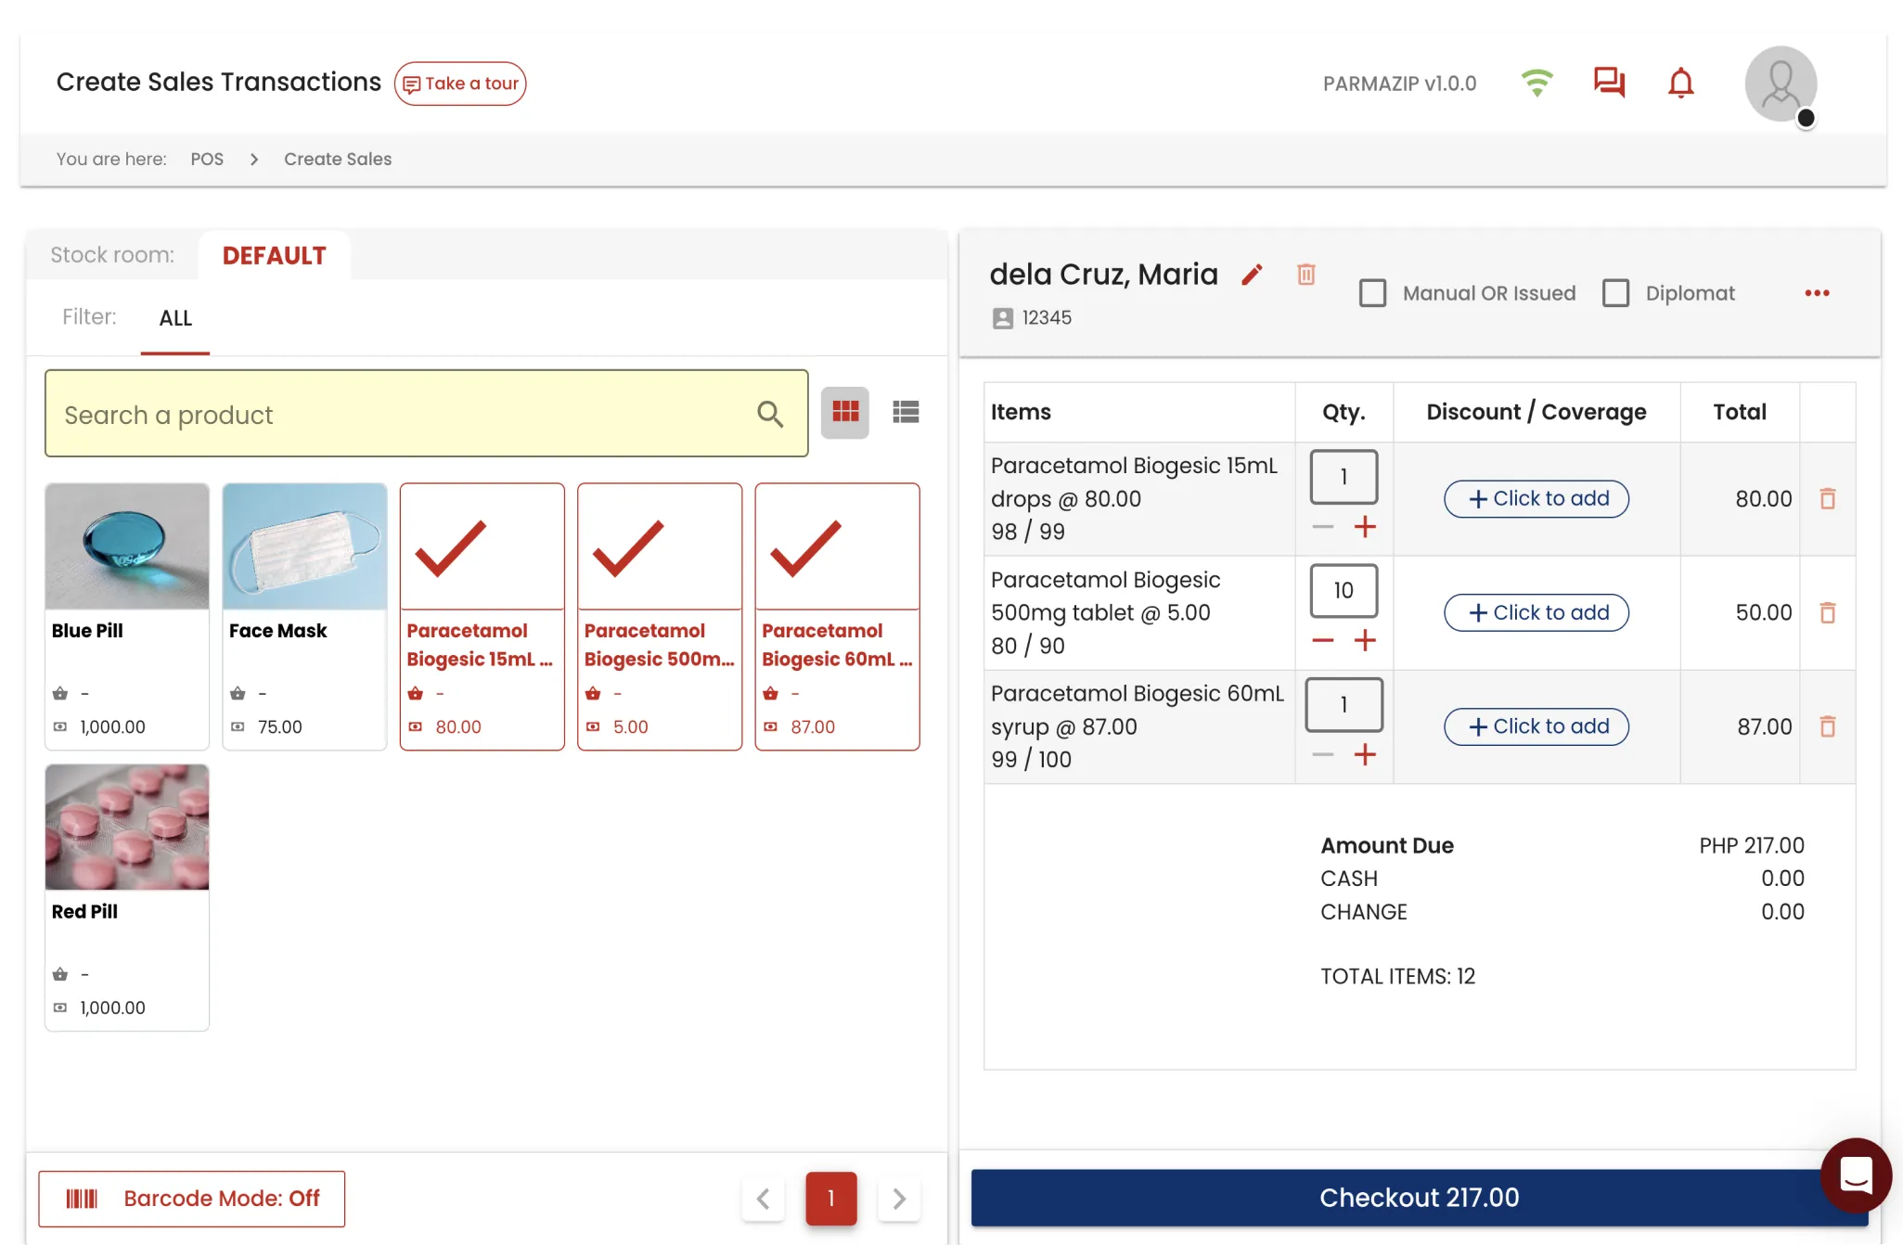Select the ALL filter tab
Viewport: 1903px width, 1245px height.
coord(175,318)
